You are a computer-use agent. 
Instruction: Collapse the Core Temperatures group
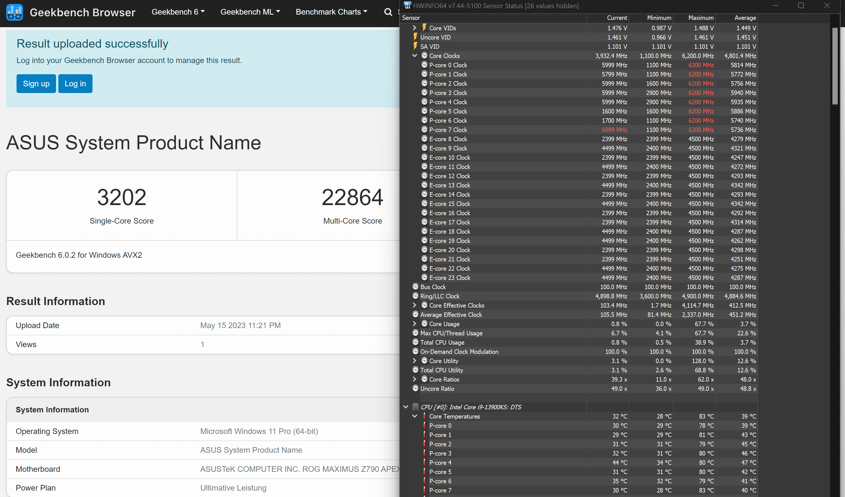point(414,416)
